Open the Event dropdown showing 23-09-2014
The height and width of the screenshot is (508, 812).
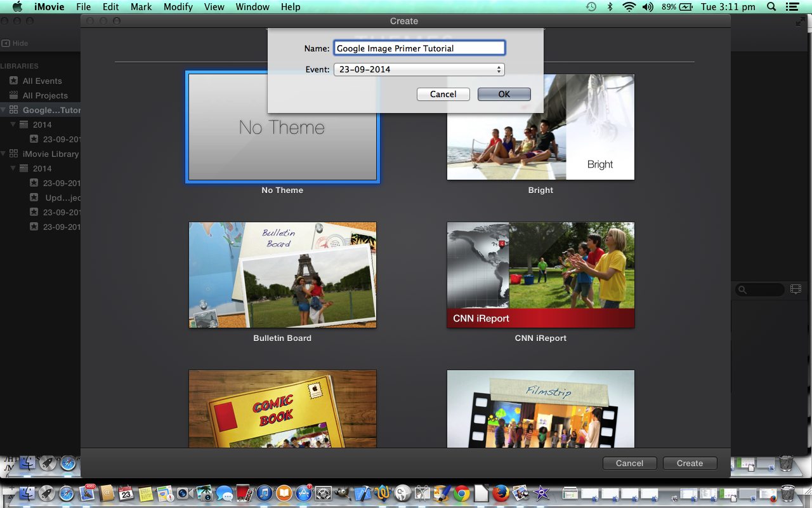point(419,69)
